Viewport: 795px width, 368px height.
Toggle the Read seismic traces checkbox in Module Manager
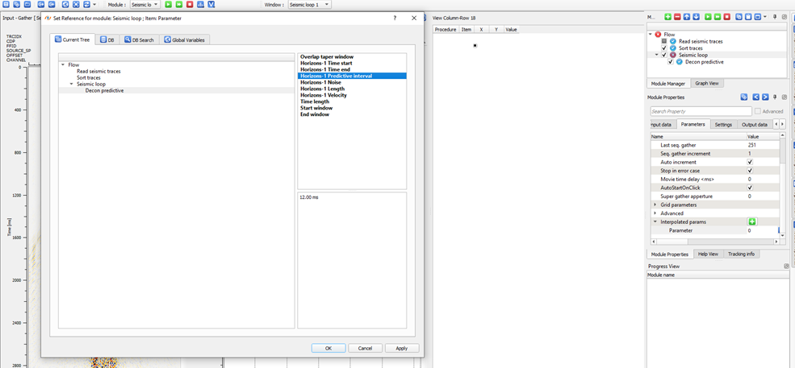click(x=664, y=42)
